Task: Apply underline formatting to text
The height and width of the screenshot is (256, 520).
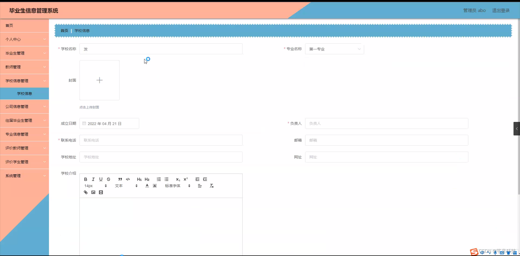Action: pos(100,179)
